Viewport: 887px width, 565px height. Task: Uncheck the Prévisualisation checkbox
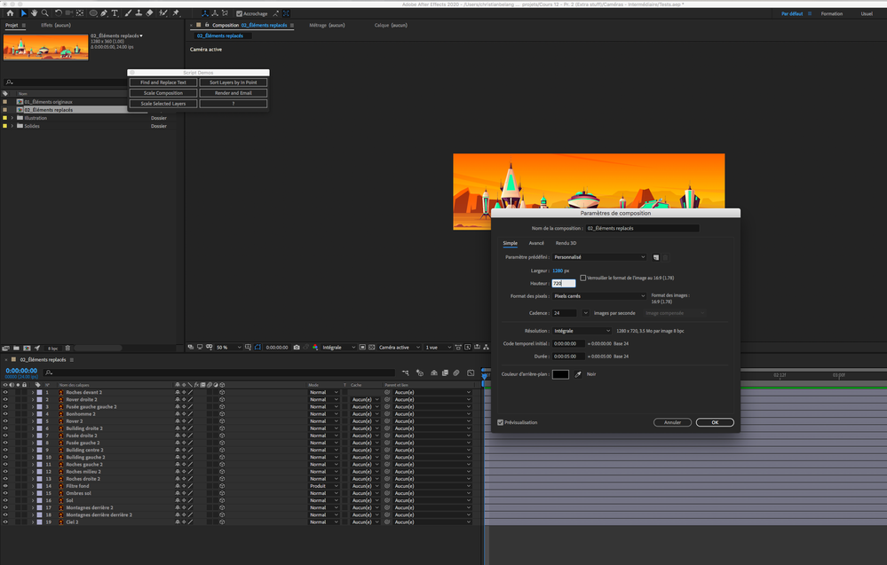501,422
